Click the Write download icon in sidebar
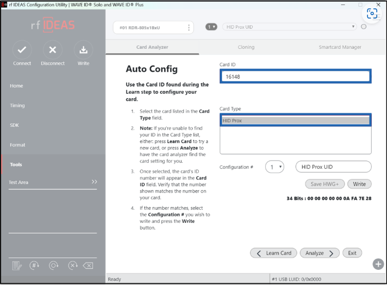The image size is (387, 285). coord(84,50)
